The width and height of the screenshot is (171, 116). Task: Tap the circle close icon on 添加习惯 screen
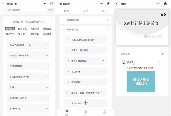click(52, 4)
